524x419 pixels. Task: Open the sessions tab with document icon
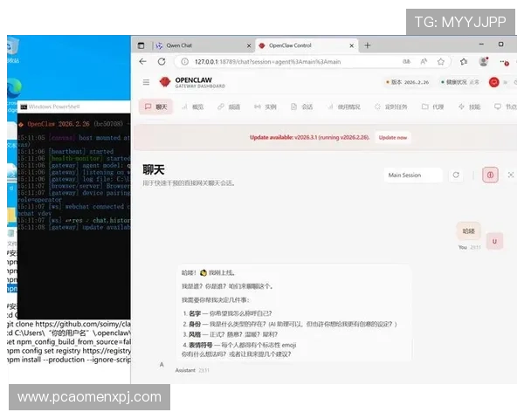click(302, 106)
